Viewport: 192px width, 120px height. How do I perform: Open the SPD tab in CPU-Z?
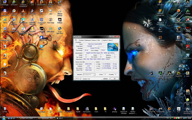[99, 40]
